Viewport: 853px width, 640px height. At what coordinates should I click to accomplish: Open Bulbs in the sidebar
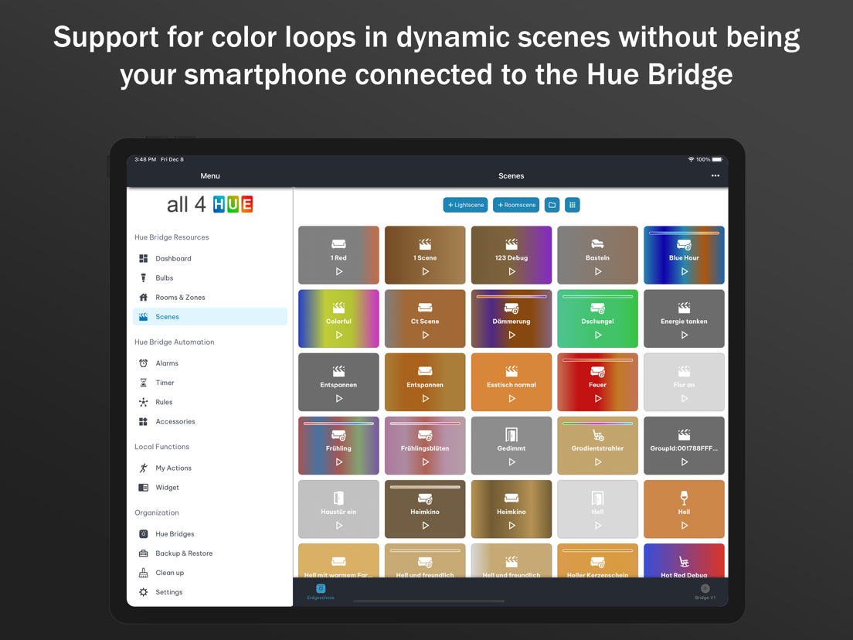209,278
